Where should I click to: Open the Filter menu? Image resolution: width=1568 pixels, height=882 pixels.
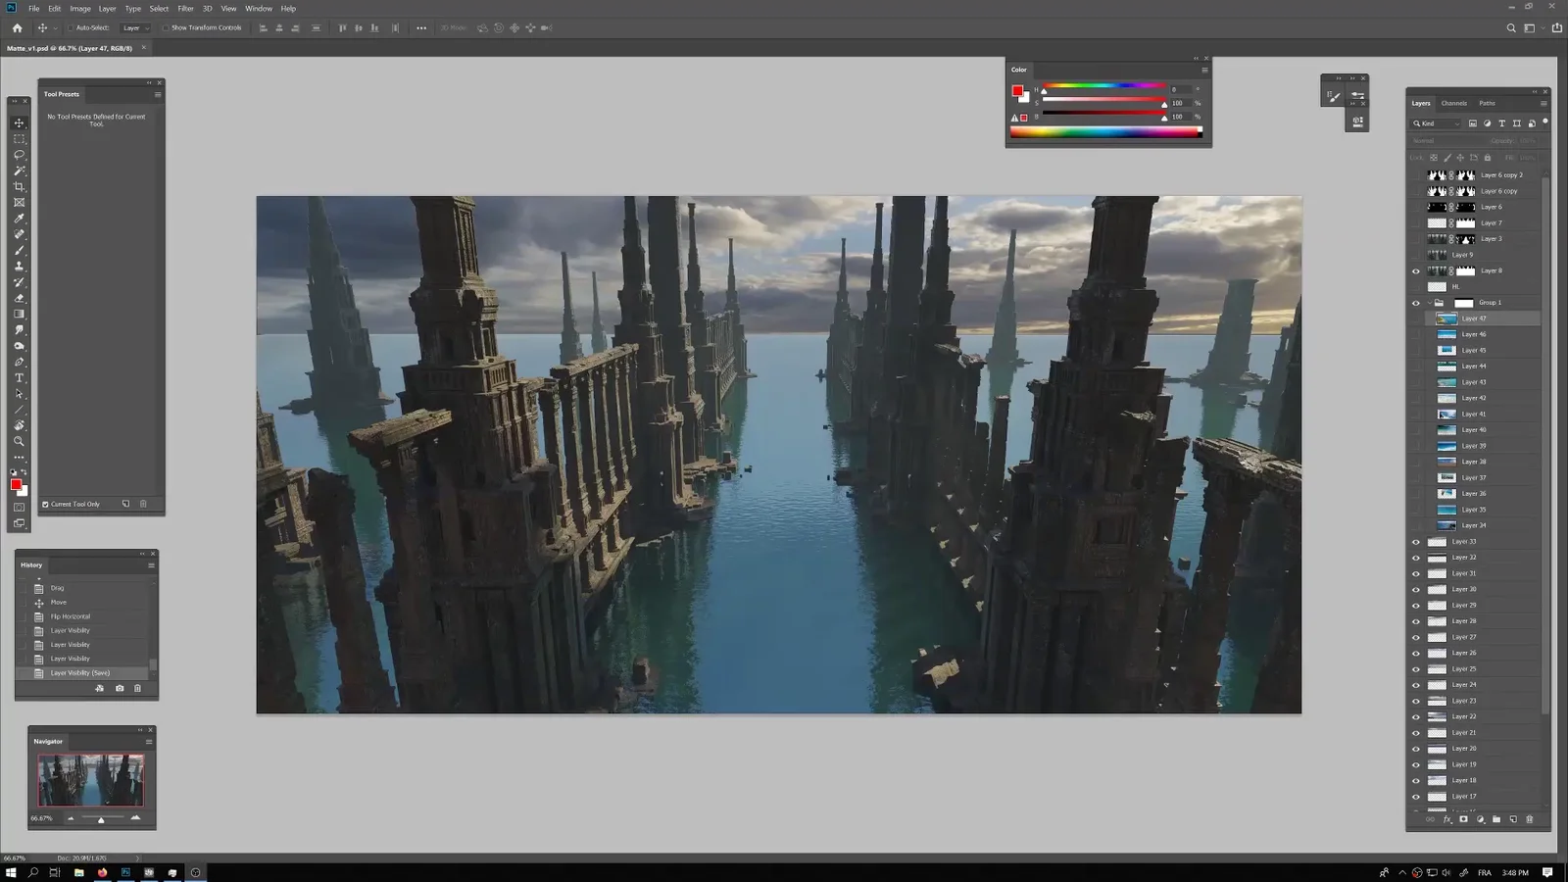coord(184,8)
